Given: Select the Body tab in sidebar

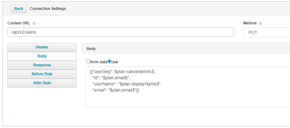Looking at the screenshot, I should (42, 56).
